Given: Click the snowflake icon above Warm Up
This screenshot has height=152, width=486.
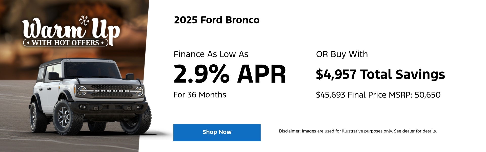Looking at the screenshot, I should click(84, 20).
